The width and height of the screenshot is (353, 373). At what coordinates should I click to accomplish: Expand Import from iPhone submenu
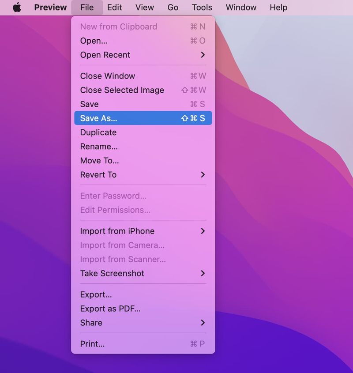click(x=143, y=231)
